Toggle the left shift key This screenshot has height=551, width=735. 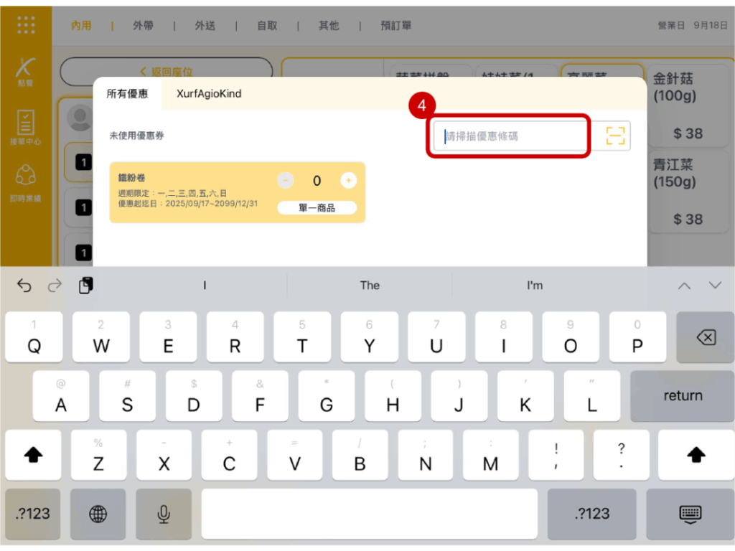(x=34, y=455)
